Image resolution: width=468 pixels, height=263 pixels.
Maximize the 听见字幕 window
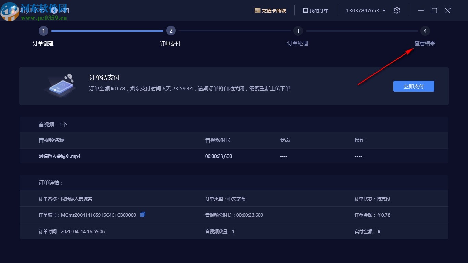pos(434,11)
